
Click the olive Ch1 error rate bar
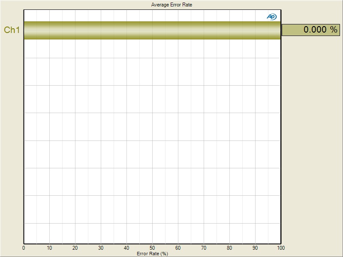tap(152, 30)
